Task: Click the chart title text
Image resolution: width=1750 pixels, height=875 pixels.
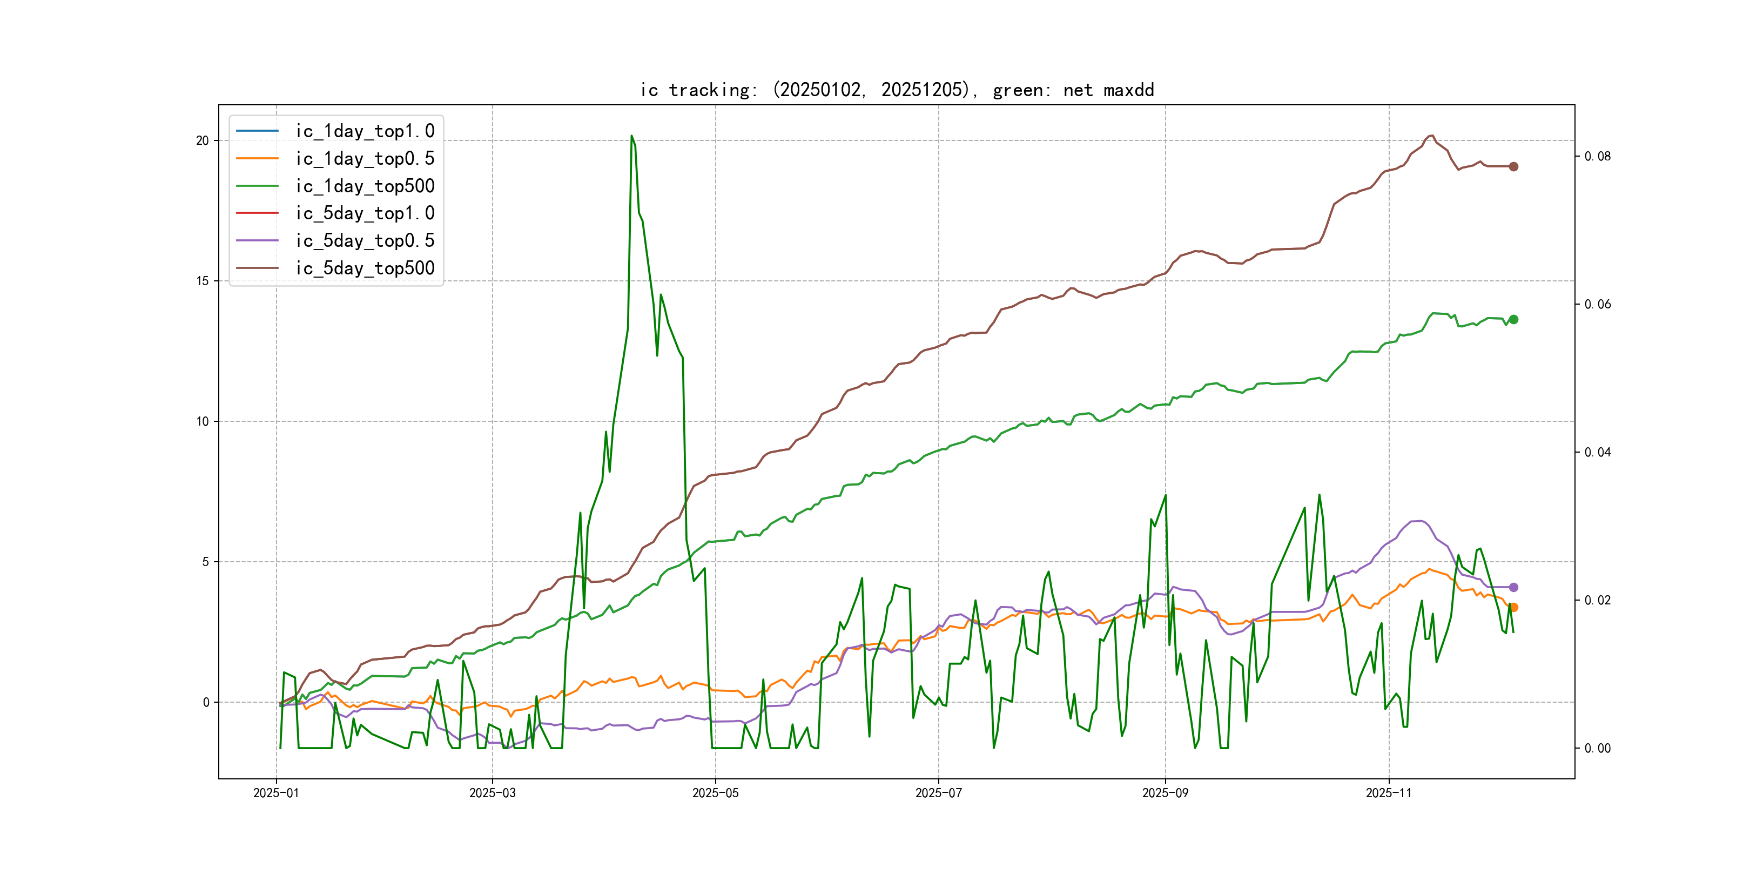Action: click(897, 90)
